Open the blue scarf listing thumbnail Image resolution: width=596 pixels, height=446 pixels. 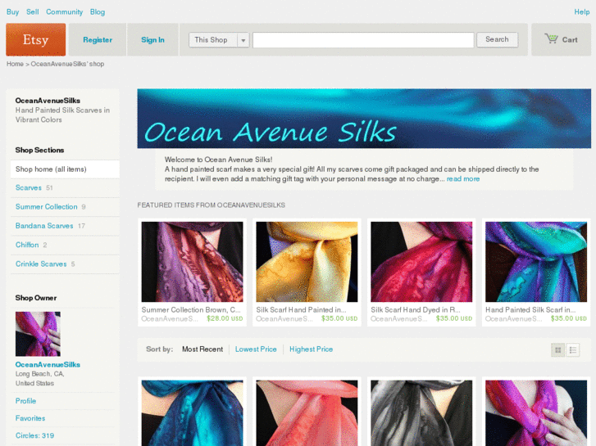tap(193, 413)
